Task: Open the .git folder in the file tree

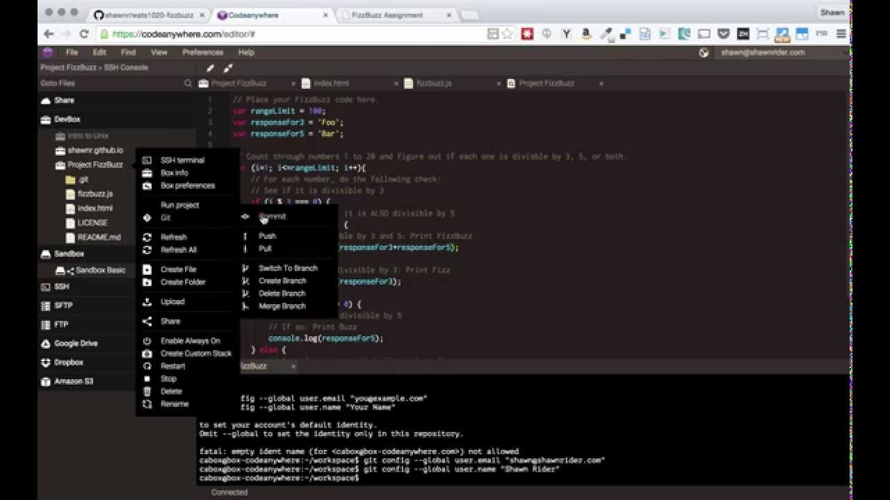Action: click(x=83, y=179)
